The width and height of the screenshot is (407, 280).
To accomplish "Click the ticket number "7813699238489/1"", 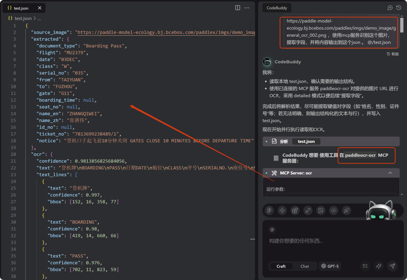I will [95, 134].
